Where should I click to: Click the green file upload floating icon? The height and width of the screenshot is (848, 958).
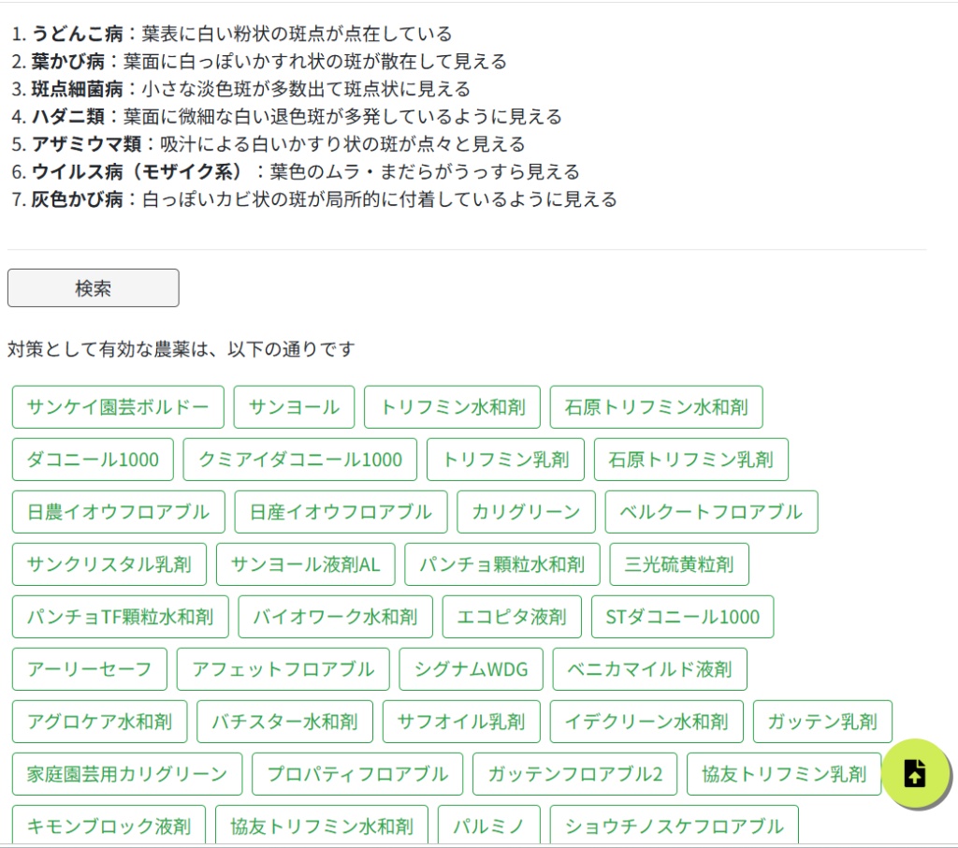915,773
